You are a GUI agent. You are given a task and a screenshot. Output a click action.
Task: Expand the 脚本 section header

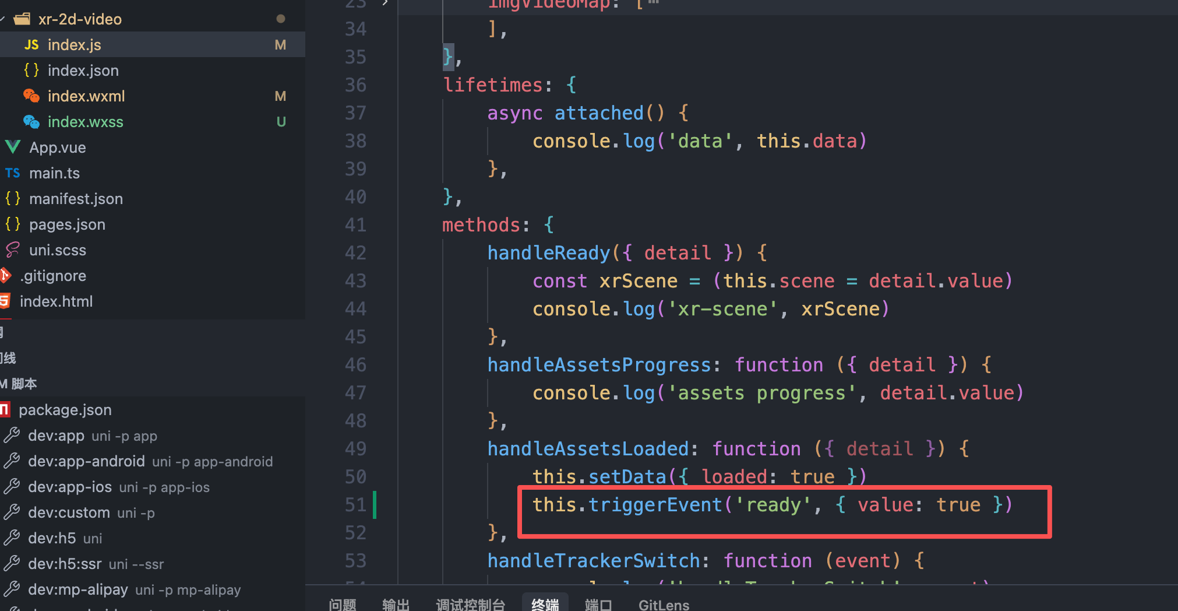pyautogui.click(x=153, y=384)
